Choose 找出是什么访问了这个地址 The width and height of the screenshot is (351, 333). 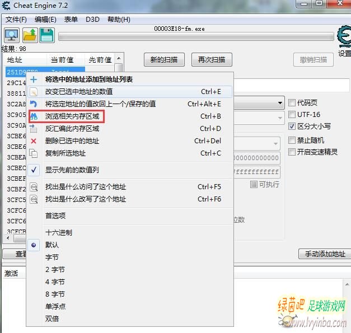point(130,187)
